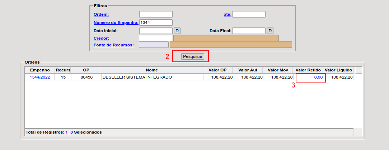Open the date picker for Data Final
The height and width of the screenshot is (150, 389).
(270, 31)
